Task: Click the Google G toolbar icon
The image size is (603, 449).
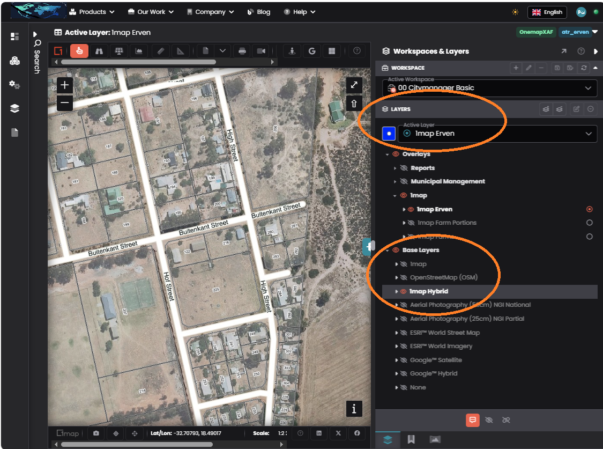Action: (312, 51)
